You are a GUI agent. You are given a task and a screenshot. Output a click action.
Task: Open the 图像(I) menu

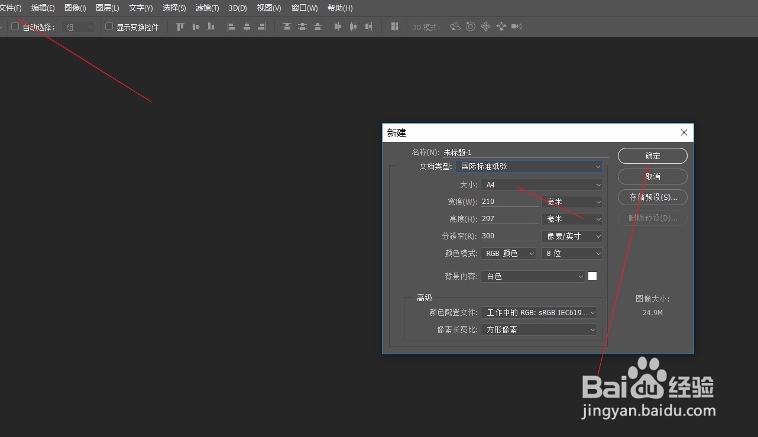point(75,8)
